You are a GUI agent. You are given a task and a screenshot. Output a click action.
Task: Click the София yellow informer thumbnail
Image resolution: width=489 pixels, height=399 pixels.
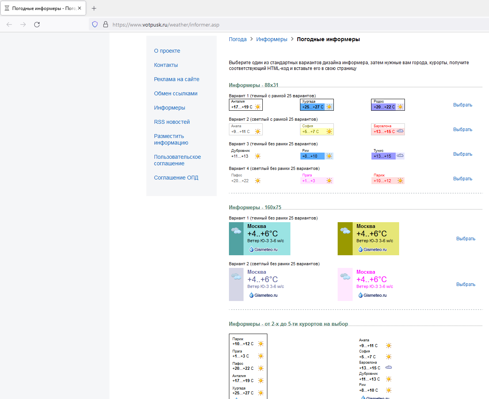pos(317,130)
